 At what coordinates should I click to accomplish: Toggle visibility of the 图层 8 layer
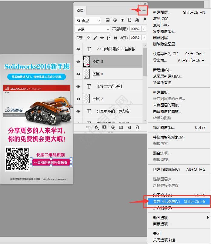[78, 74]
